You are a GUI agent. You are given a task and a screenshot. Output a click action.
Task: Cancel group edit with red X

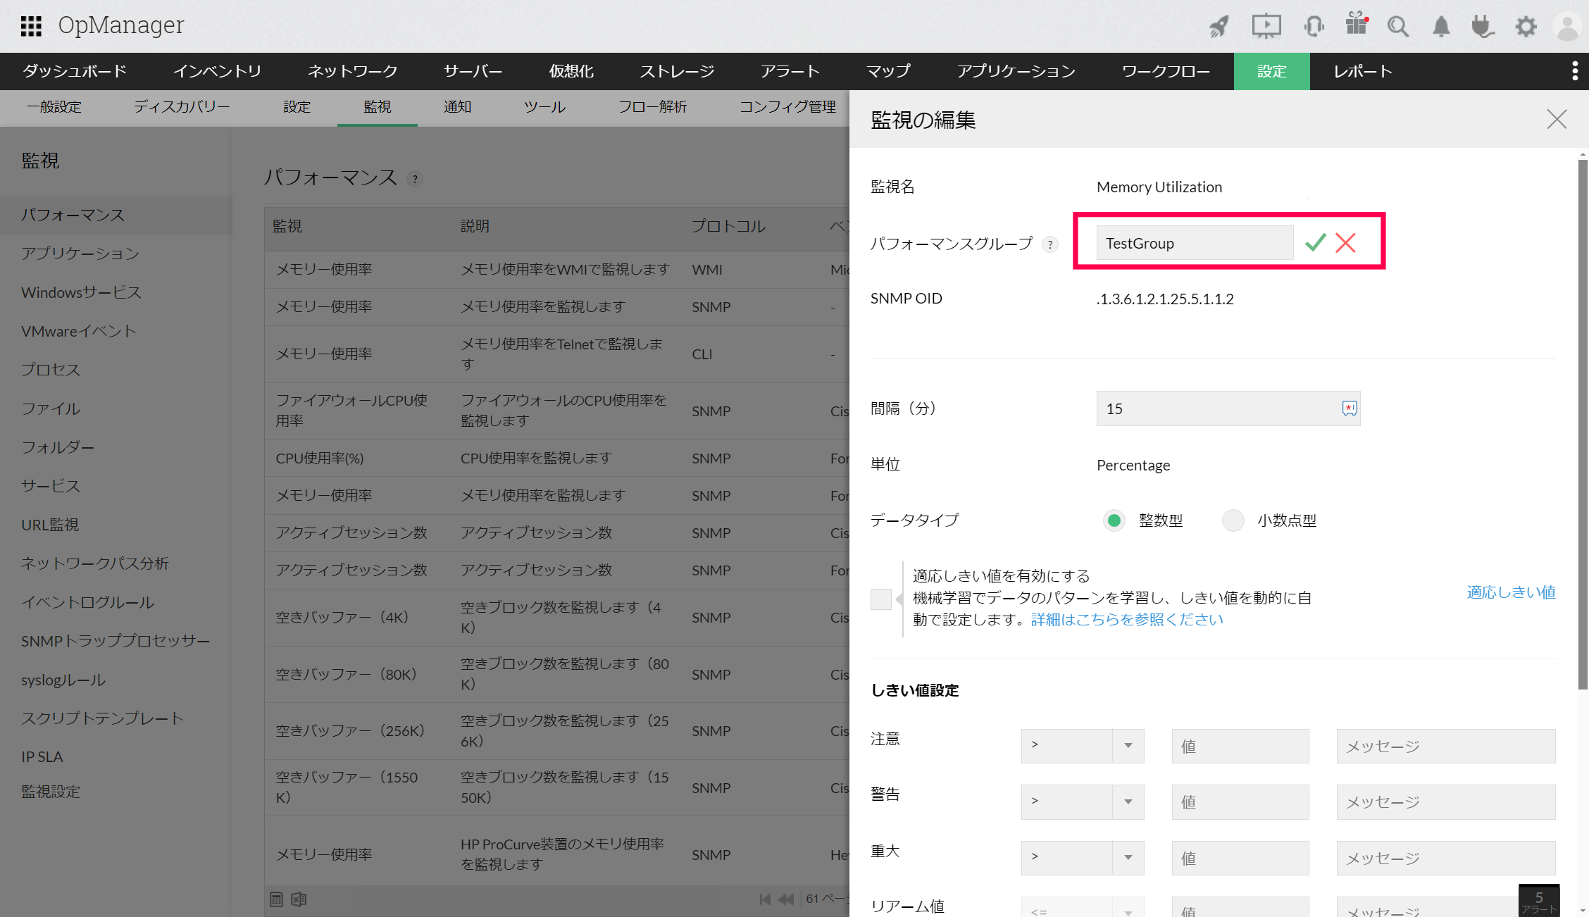pyautogui.click(x=1345, y=243)
